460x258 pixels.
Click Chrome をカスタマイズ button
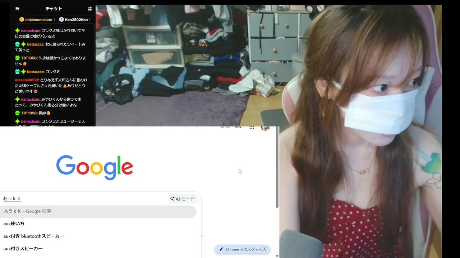click(x=243, y=249)
